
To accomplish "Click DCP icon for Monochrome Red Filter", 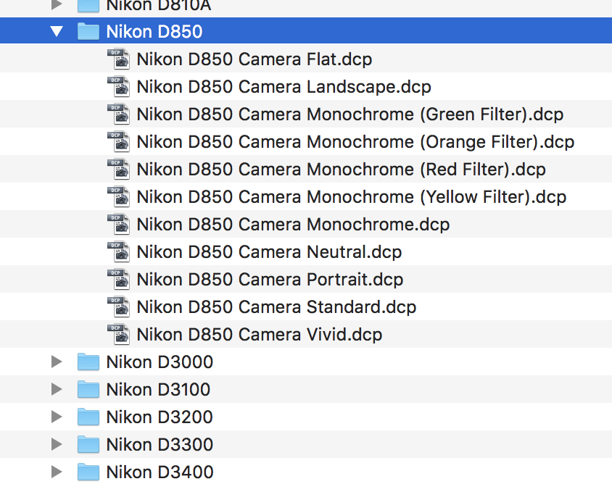I will pyautogui.click(x=119, y=170).
